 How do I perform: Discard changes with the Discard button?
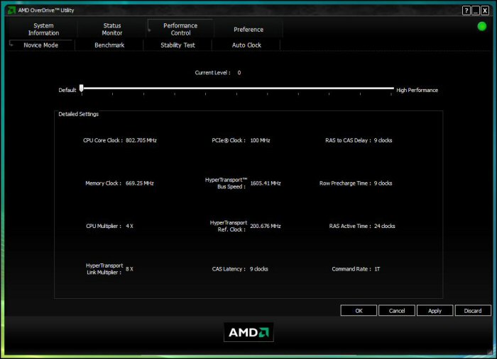pyautogui.click(x=473, y=311)
